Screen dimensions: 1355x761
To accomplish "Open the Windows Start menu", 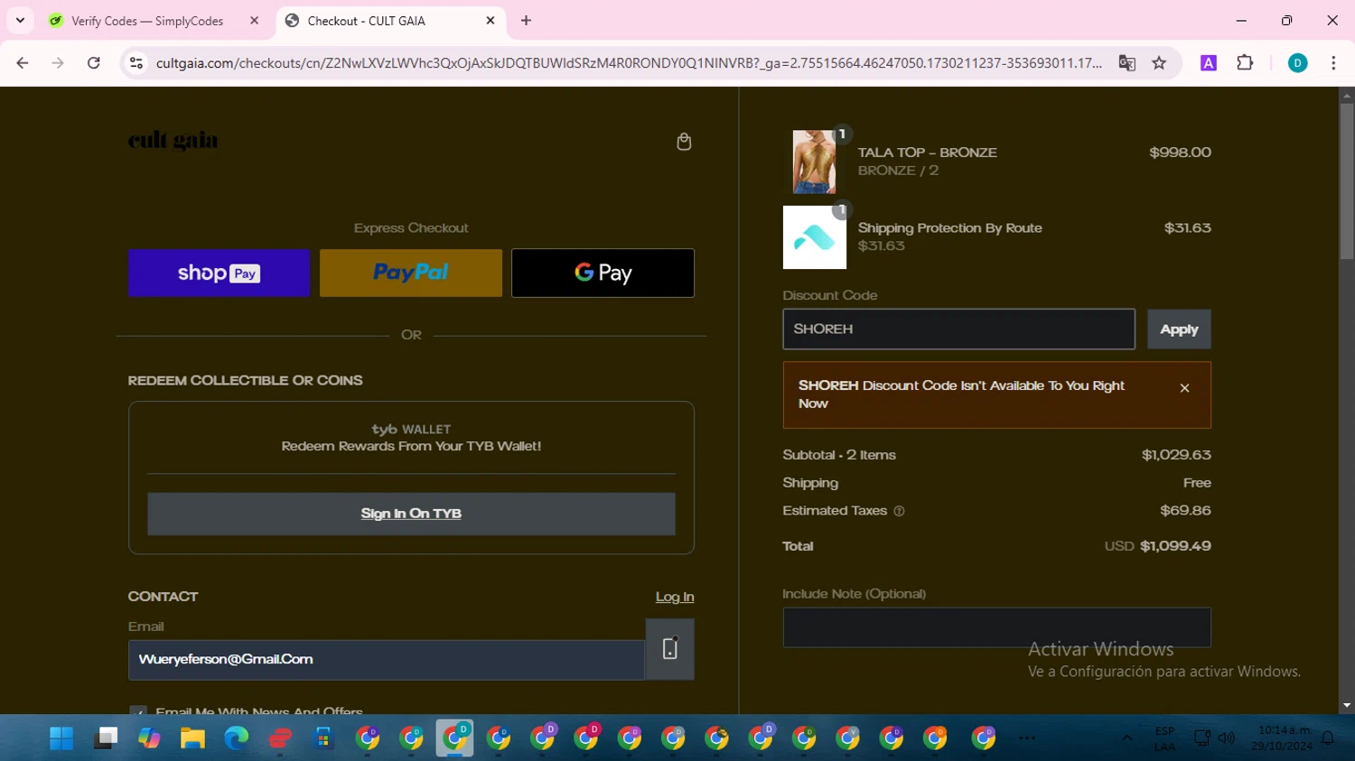I will [x=61, y=738].
